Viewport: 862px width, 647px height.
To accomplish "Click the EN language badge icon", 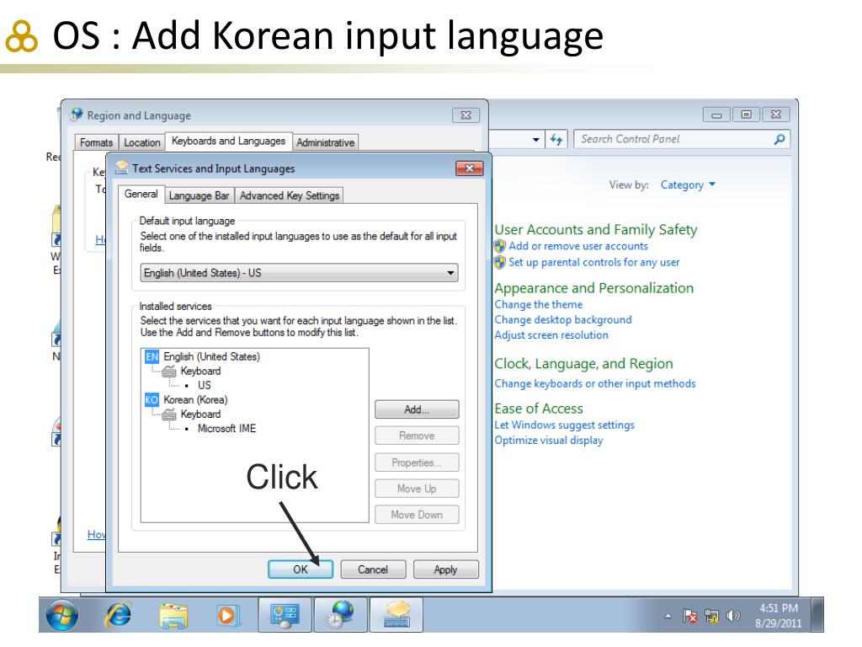I will [x=152, y=356].
